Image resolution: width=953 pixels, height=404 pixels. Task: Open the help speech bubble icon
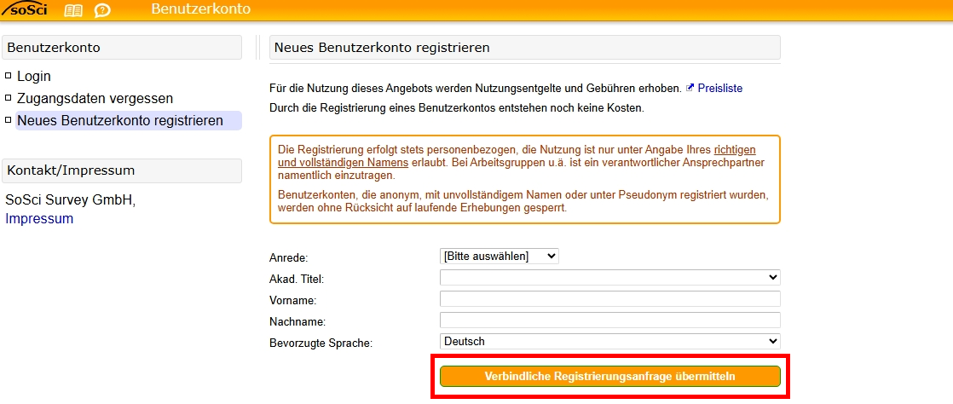(x=102, y=10)
